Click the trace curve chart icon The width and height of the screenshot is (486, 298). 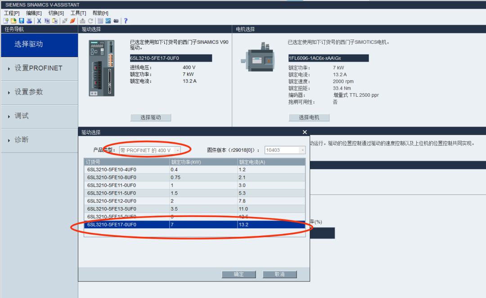point(108,21)
